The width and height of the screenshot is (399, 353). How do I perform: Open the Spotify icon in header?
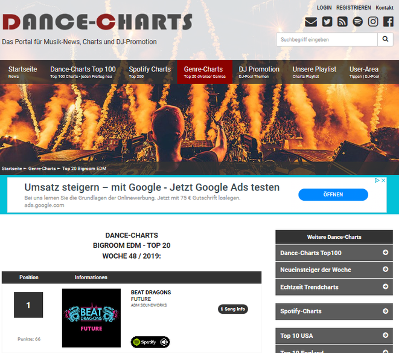pos(357,22)
